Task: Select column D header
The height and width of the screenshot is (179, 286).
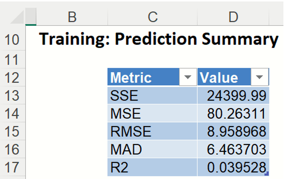Action: [233, 16]
